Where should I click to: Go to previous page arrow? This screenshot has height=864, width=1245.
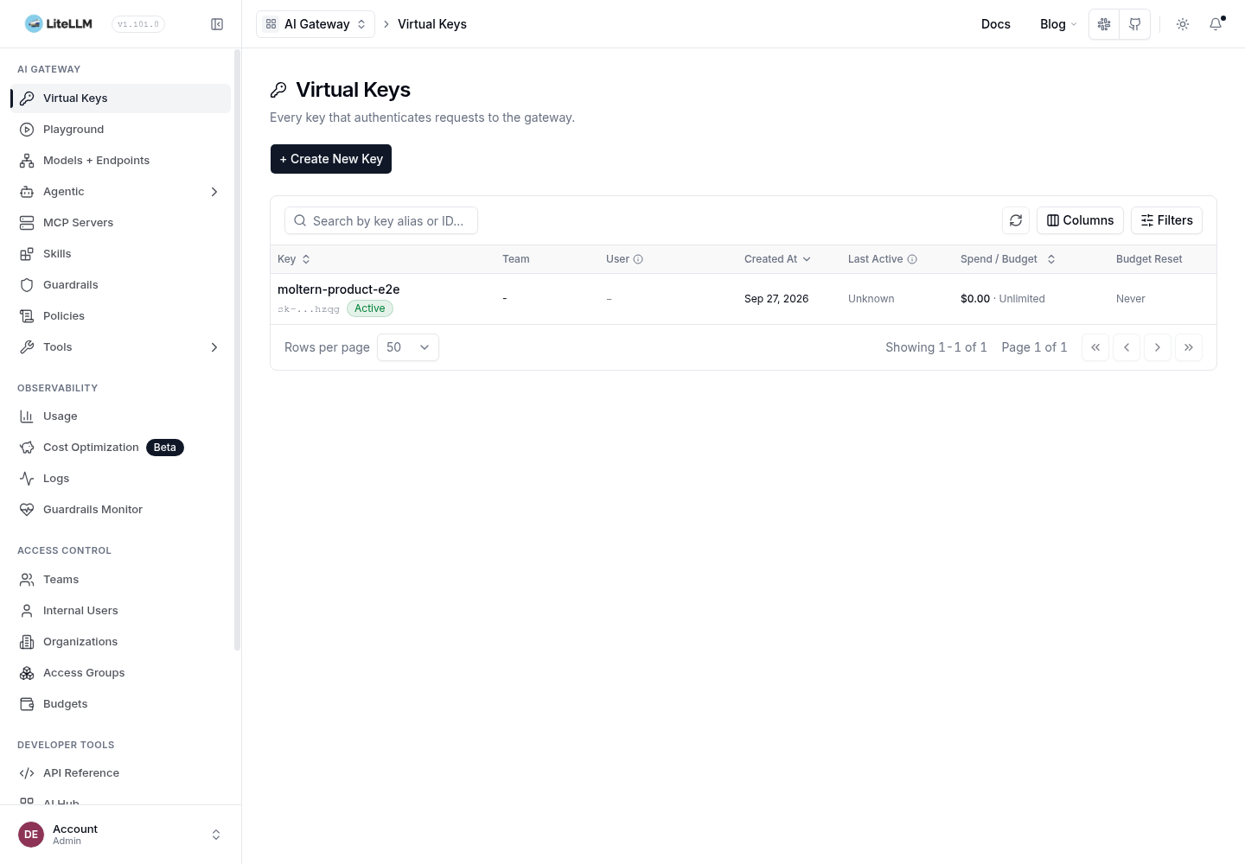coord(1127,347)
